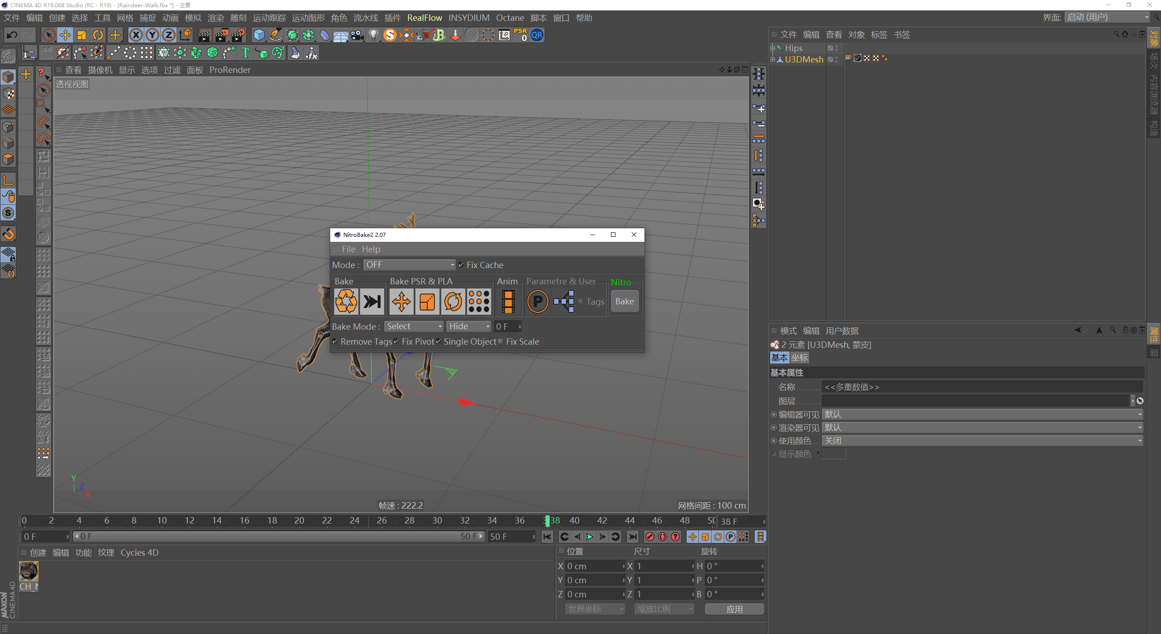The height and width of the screenshot is (634, 1161).
Task: Switch to the 坐标 tab in attributes
Action: [x=800, y=358]
